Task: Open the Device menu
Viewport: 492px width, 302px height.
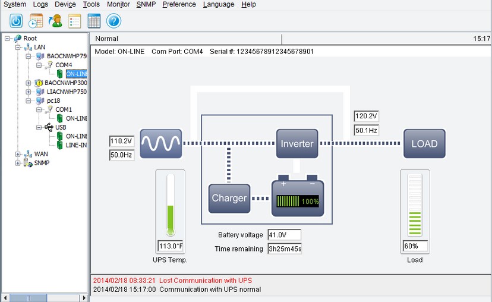Action: pyautogui.click(x=65, y=4)
